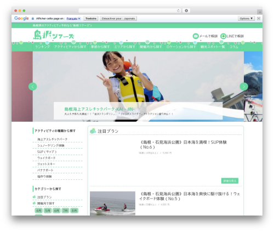Click Désactiver pour : Japonais button
Image resolution: width=274 pixels, height=232 pixels.
pos(118,19)
